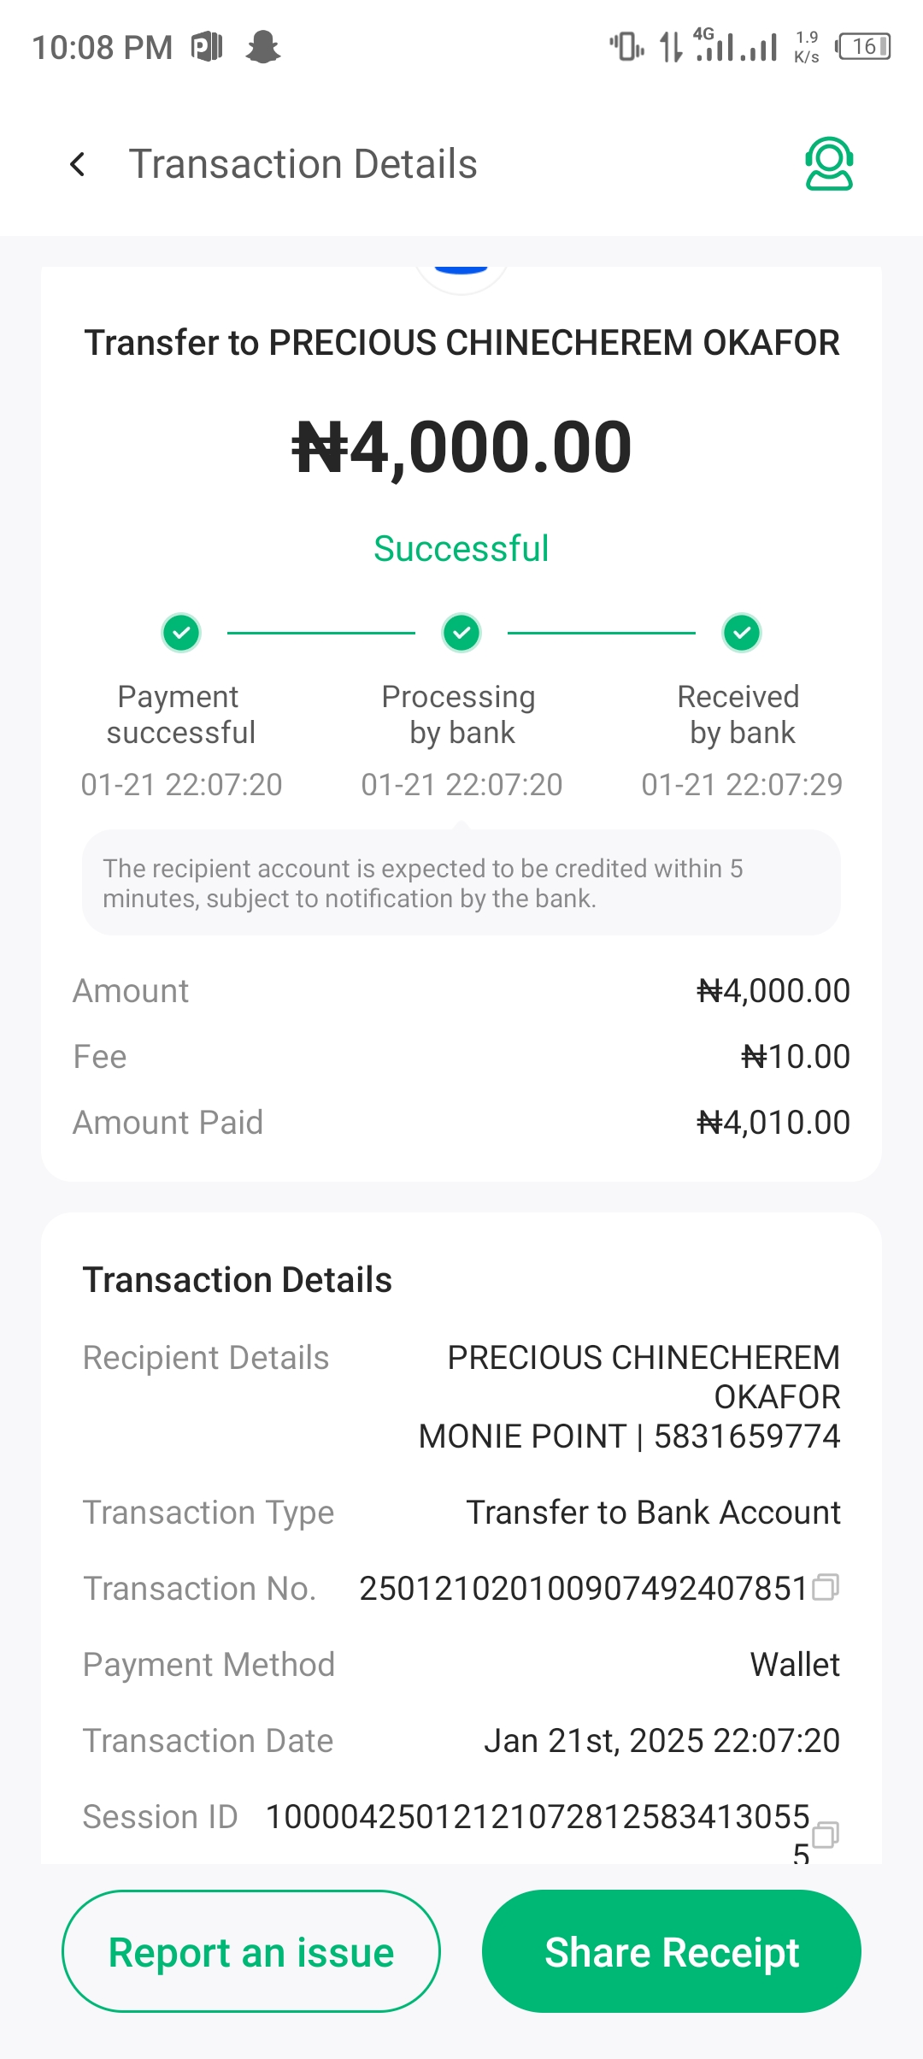Tap the Session ID number text
923x2059 pixels.
[538, 1817]
